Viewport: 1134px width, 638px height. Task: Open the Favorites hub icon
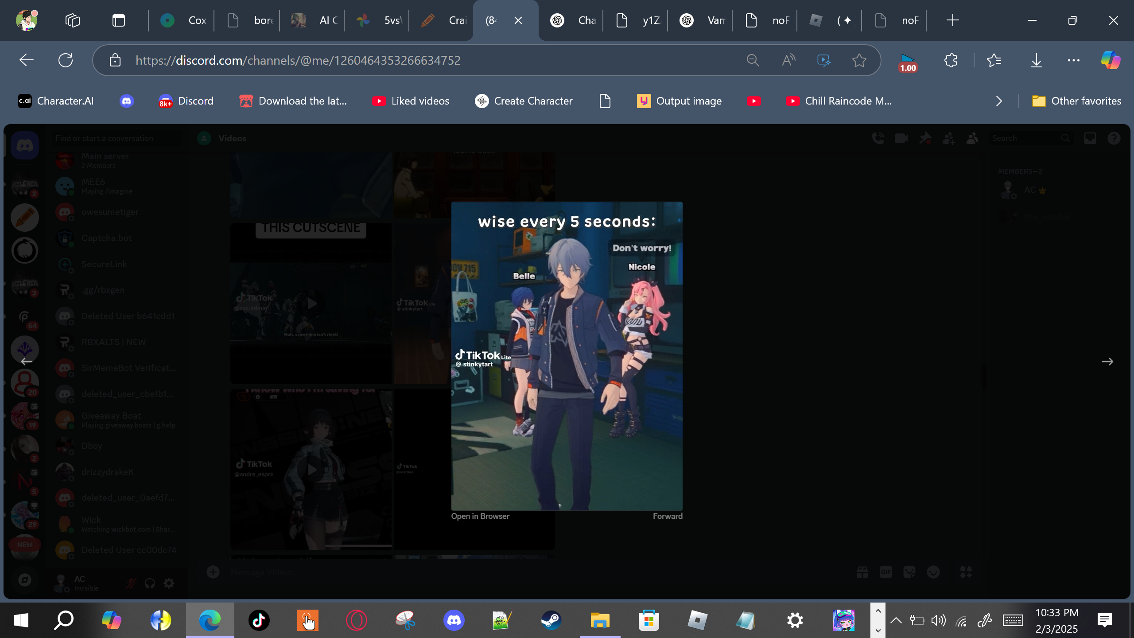[x=994, y=60]
